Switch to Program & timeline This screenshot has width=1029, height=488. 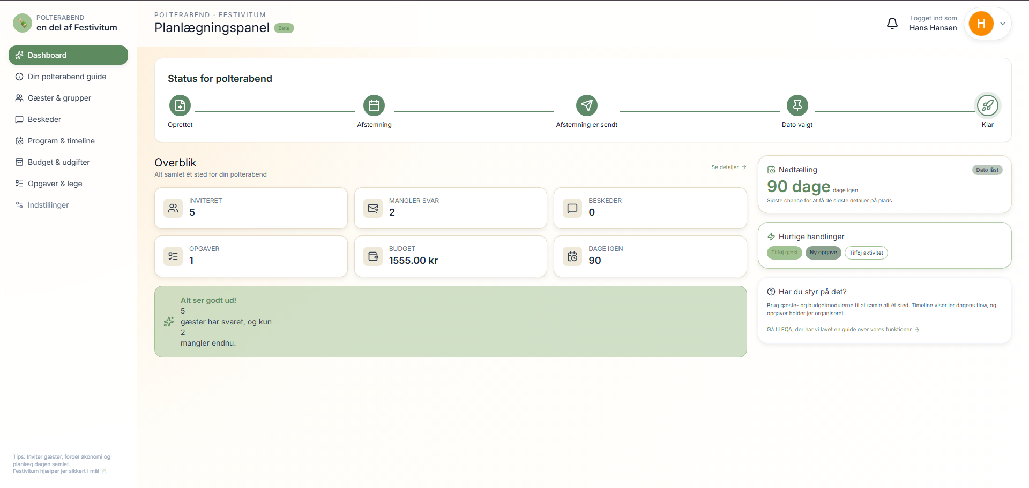tap(61, 141)
